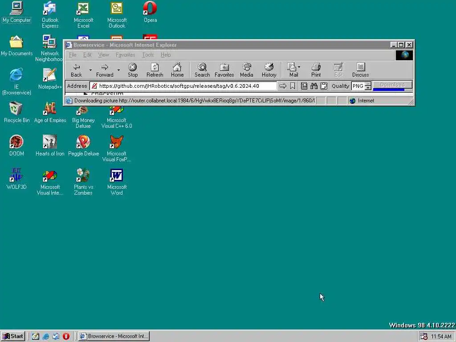
Task: Print the current page
Action: pos(316,70)
